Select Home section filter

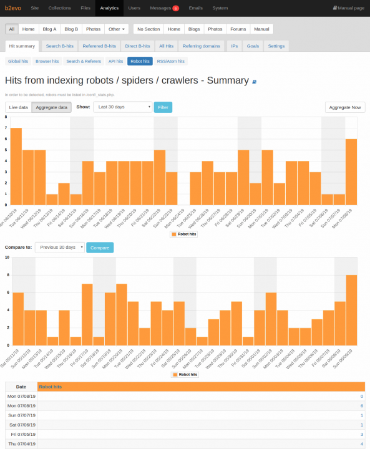click(x=174, y=29)
